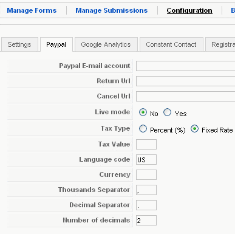
Task: Switch to the Google Analytics tab
Action: tap(106, 44)
